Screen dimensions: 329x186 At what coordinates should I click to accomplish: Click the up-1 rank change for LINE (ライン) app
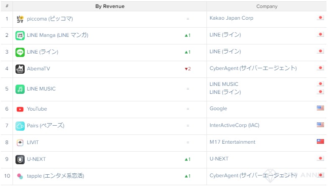[188, 52]
